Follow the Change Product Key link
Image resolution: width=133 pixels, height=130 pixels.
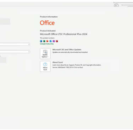tap(47, 44)
